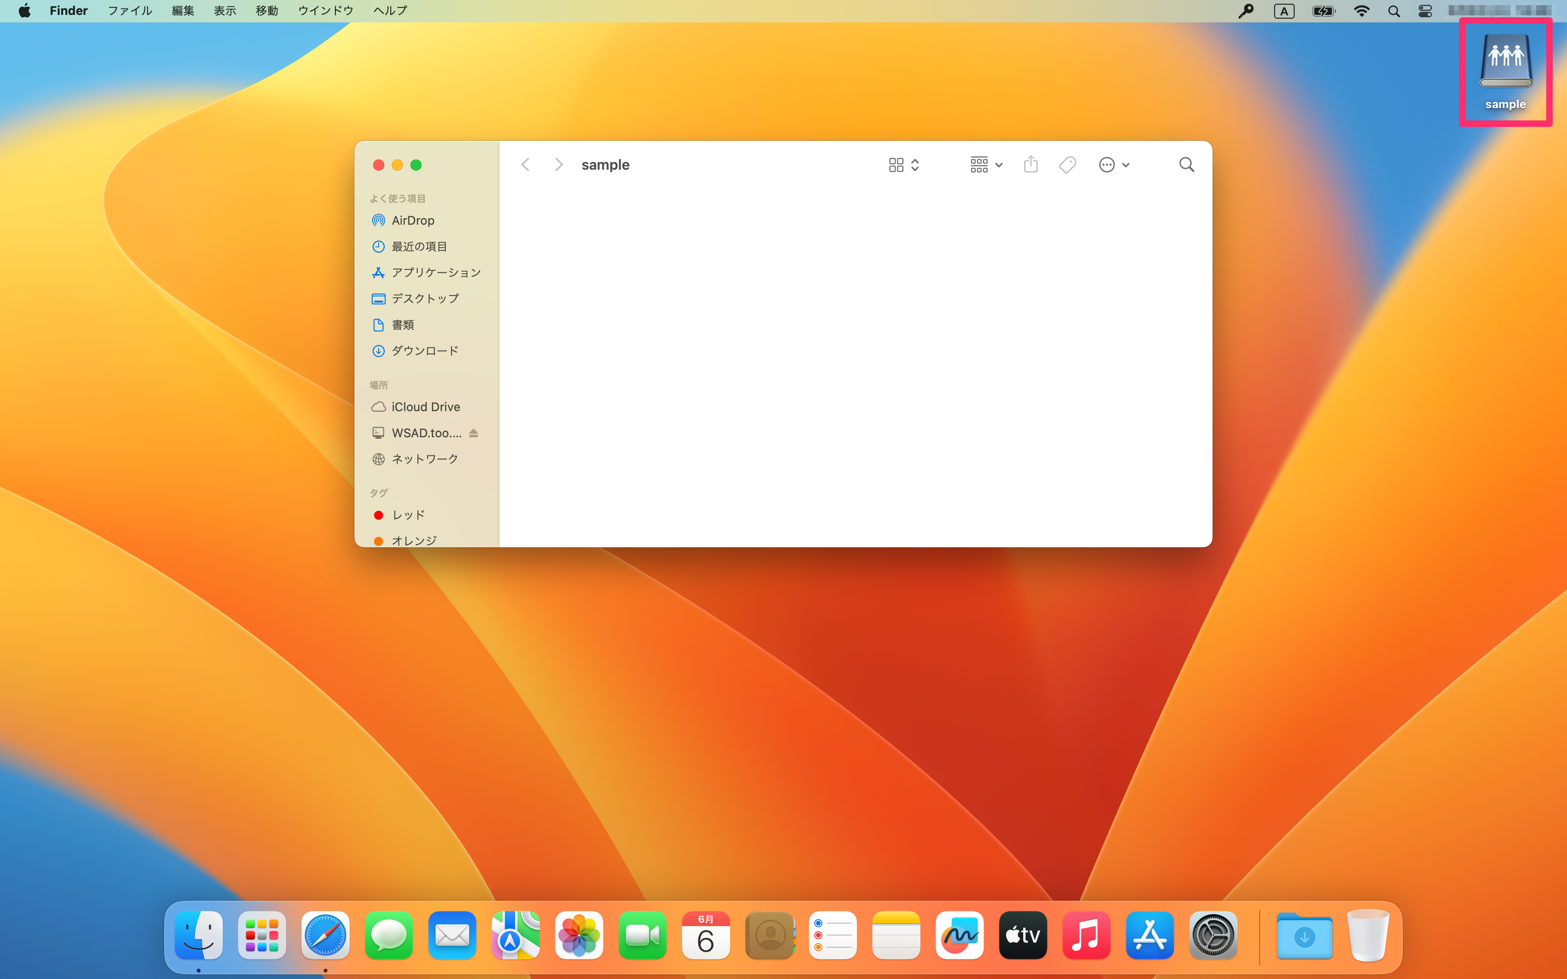Select WSAD.too... computer in sidebar
The image size is (1567, 979).
click(x=417, y=433)
